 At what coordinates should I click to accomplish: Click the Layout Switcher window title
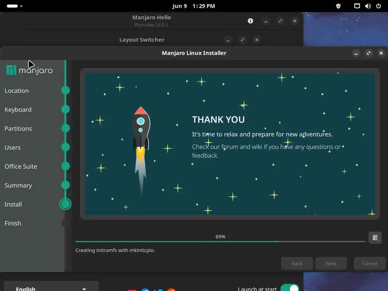pos(142,40)
